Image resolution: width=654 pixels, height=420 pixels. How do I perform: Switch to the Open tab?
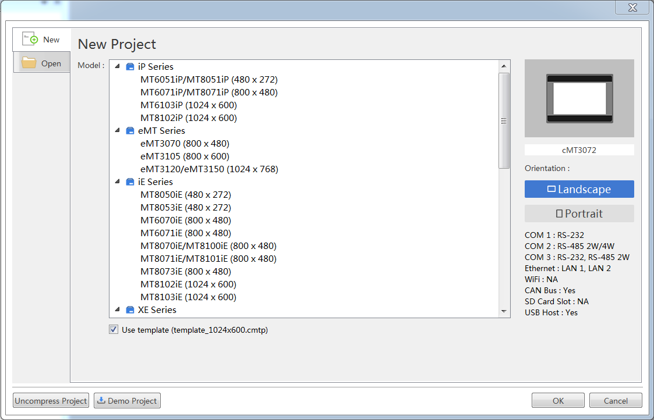pyautogui.click(x=42, y=63)
